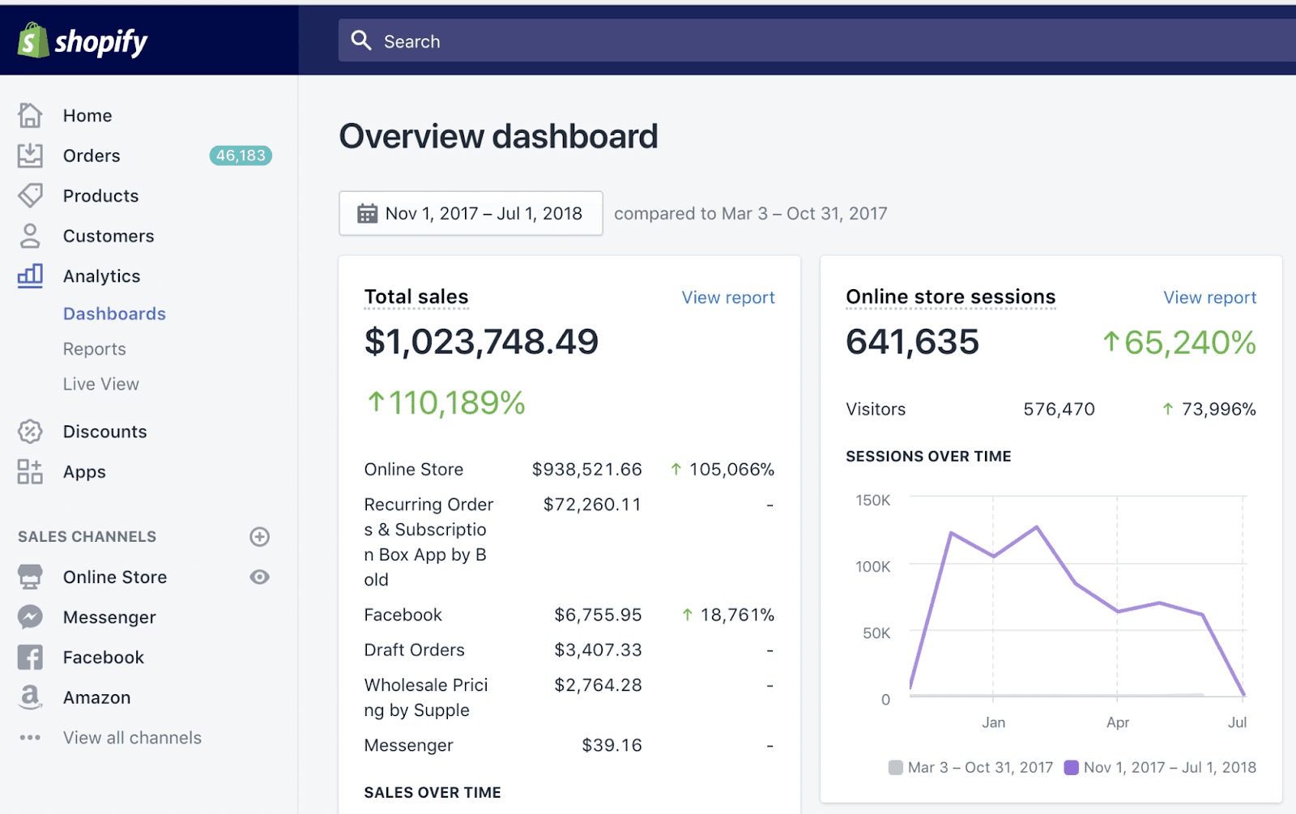The width and height of the screenshot is (1296, 814).
Task: Open the Amazon sales channel
Action: (x=96, y=697)
